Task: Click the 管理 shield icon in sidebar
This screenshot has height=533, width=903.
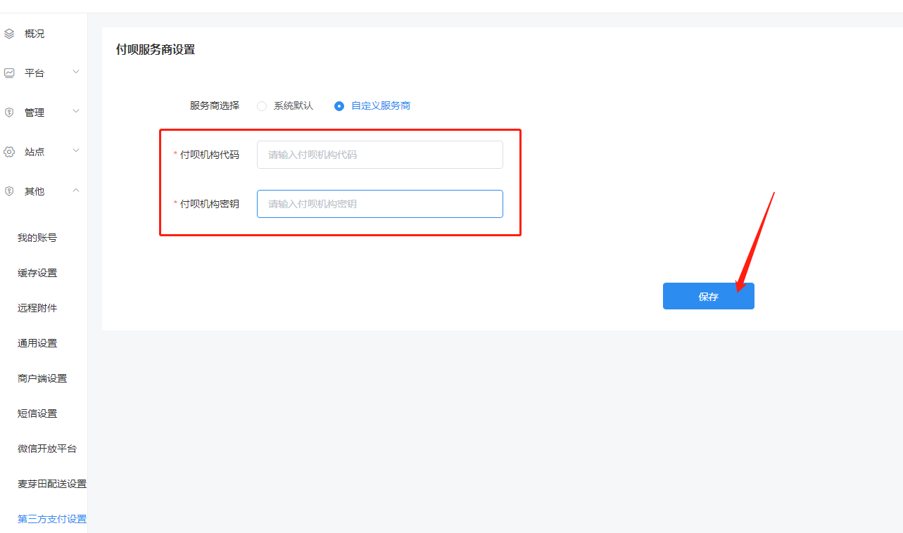Action: tap(9, 113)
